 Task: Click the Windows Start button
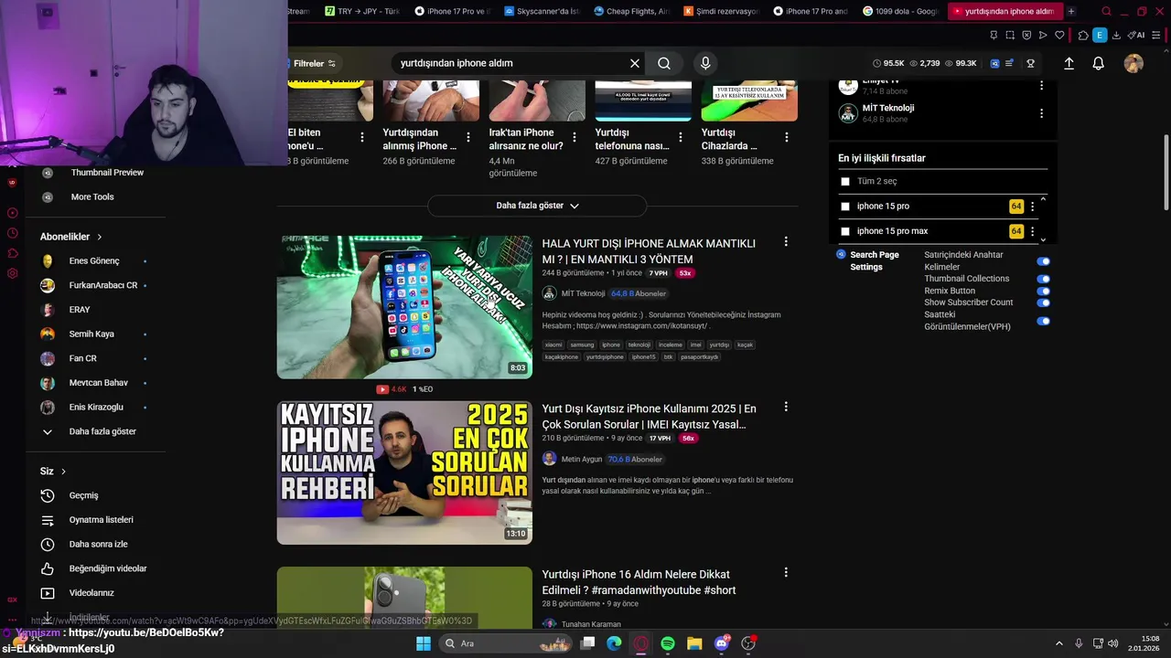coord(424,643)
